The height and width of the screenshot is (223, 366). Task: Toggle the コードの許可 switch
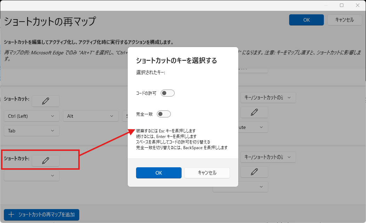tap(167, 93)
